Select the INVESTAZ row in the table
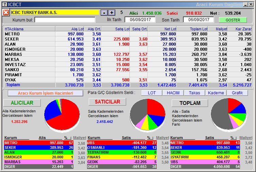Image resolution: width=256 pixels, height=172 pixels. pyautogui.click(x=128, y=65)
